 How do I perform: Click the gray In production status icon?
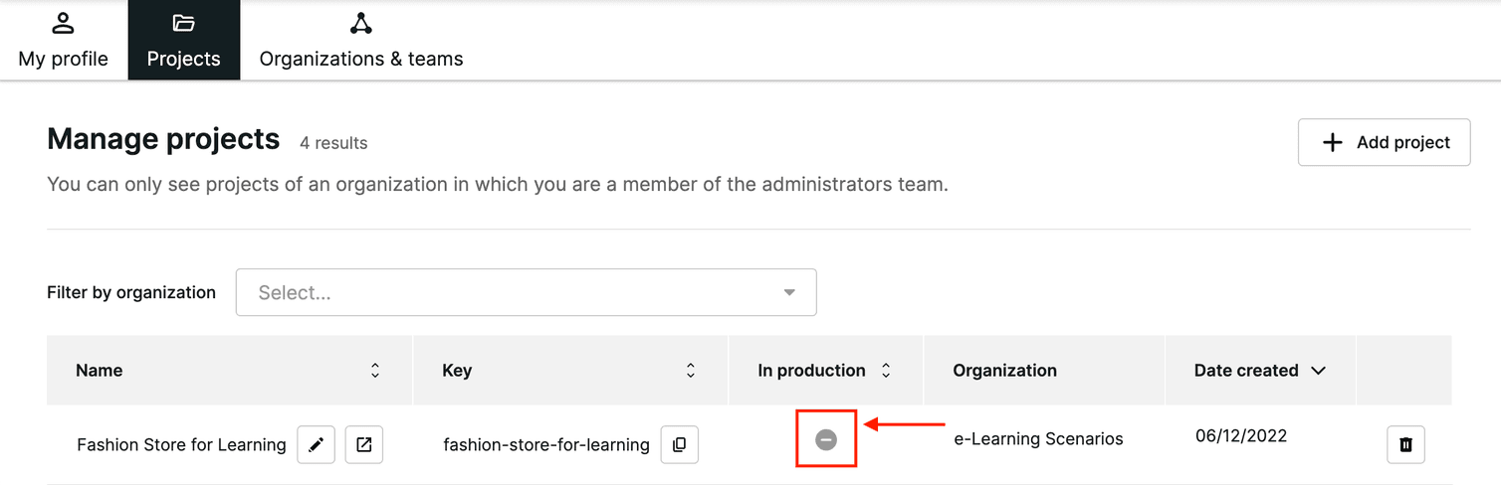[x=826, y=439]
